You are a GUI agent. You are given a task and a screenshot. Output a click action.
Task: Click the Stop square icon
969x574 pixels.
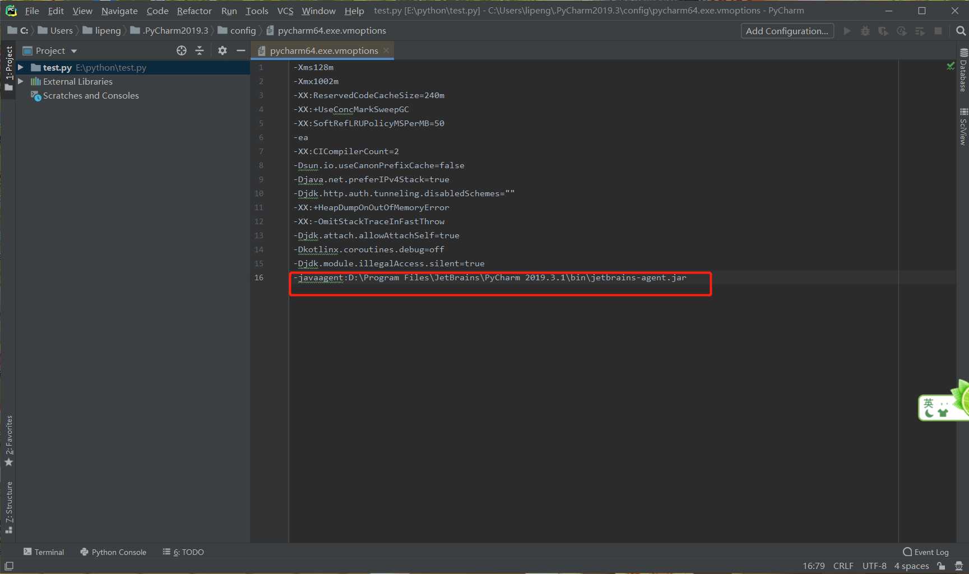pyautogui.click(x=938, y=31)
